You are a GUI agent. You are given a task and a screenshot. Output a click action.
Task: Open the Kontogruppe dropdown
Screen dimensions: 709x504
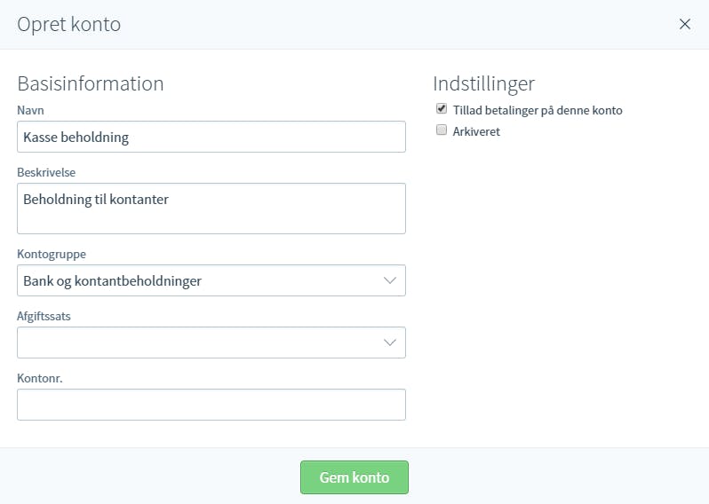(x=211, y=280)
